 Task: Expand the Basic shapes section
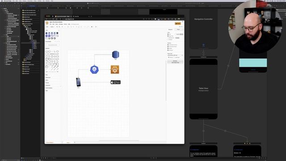pos(47,80)
